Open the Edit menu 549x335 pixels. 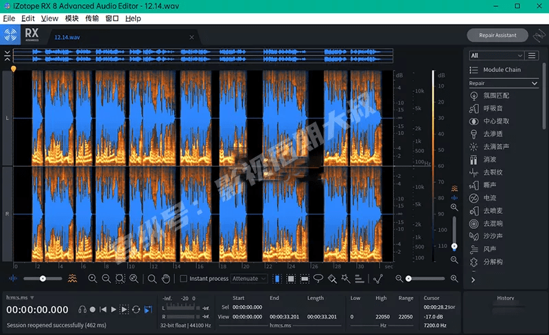(x=28, y=18)
